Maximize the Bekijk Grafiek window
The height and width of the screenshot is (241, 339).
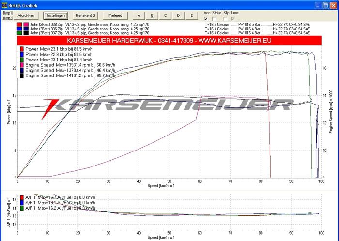point(326,5)
